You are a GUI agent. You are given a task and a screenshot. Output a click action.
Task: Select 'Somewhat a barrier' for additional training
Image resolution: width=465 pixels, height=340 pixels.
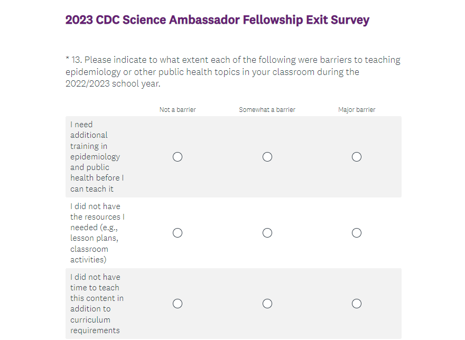pos(267,157)
